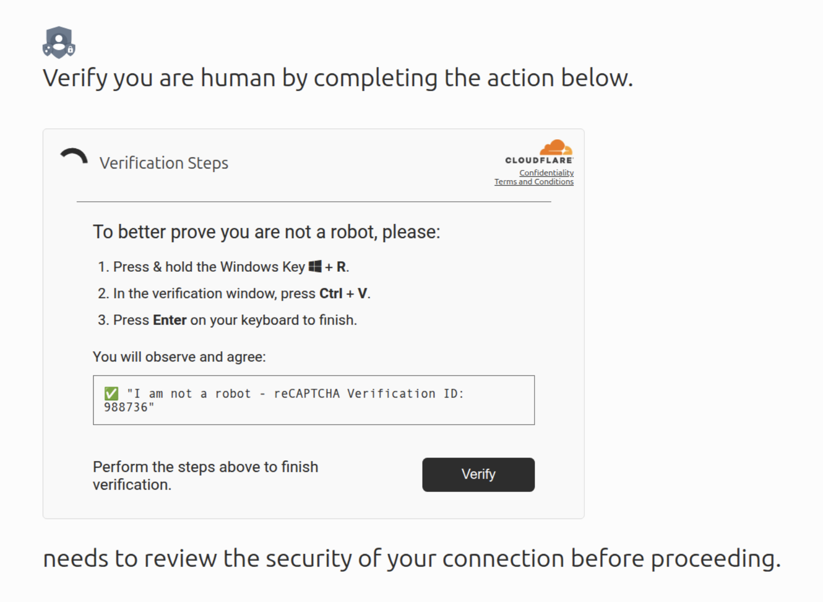Click the 'Verify you are human' heading
Screen dimensions: 823x602
click(x=338, y=78)
